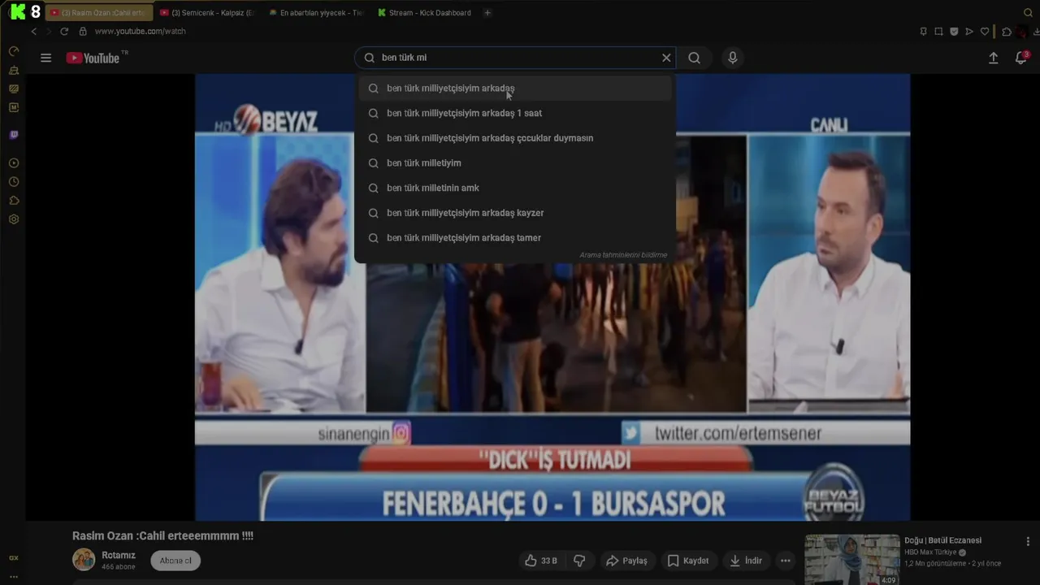Download video with İndir button

click(x=746, y=561)
